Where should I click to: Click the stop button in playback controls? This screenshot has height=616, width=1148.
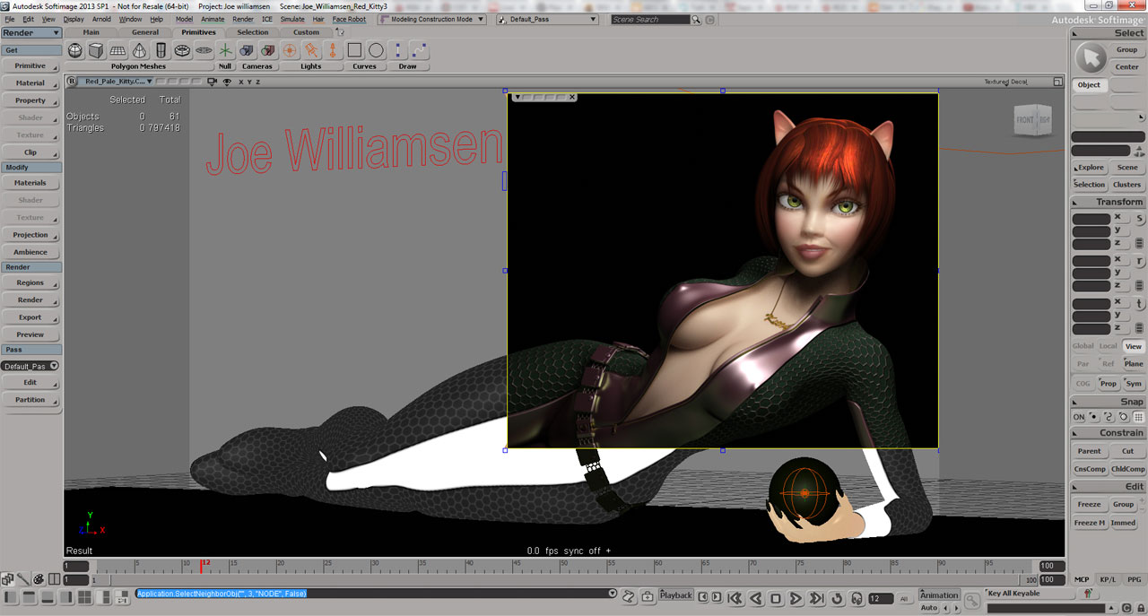pyautogui.click(x=776, y=598)
